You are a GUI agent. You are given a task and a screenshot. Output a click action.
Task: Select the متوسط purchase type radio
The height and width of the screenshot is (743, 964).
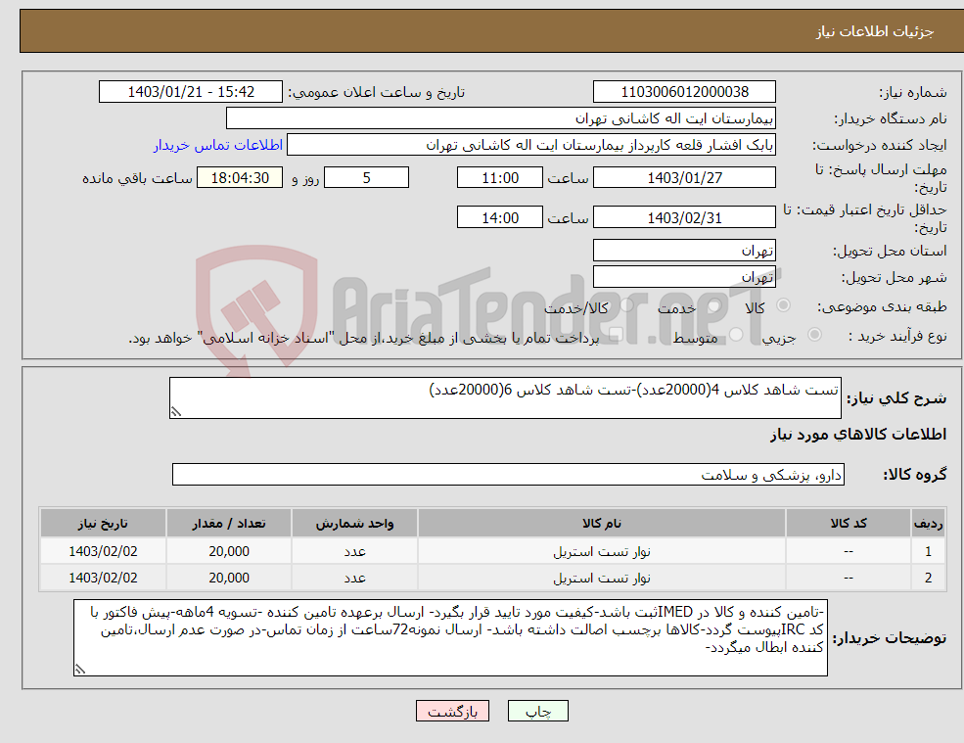tap(736, 334)
